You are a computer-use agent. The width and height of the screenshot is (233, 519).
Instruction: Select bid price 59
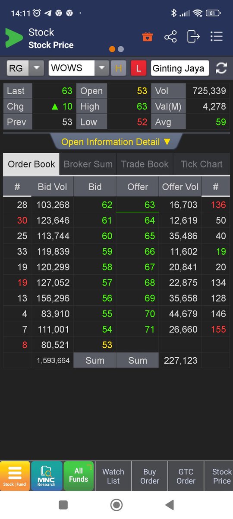point(107,251)
